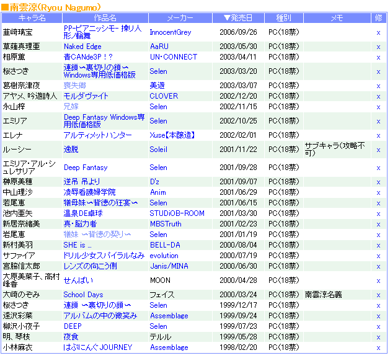The width and height of the screenshot is (390, 358).
Task: Click the x edit link in 逸脱 row
Action: pyautogui.click(x=379, y=150)
